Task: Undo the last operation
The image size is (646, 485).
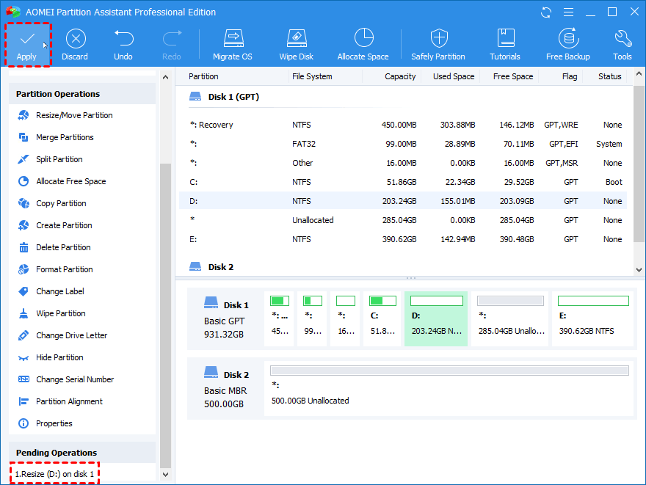Action: tap(123, 44)
